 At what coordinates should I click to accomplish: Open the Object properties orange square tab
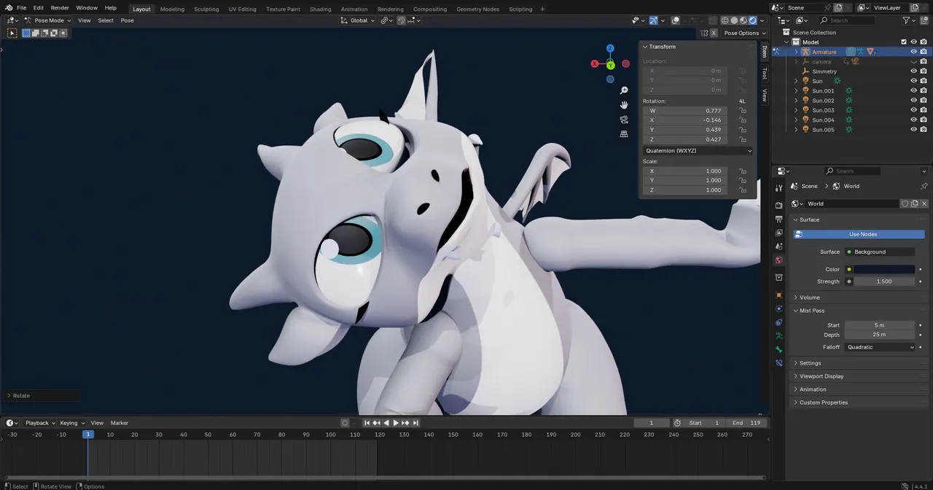[778, 295]
